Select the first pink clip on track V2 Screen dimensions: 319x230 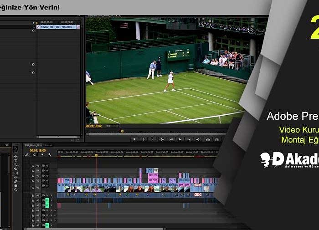(x=59, y=180)
